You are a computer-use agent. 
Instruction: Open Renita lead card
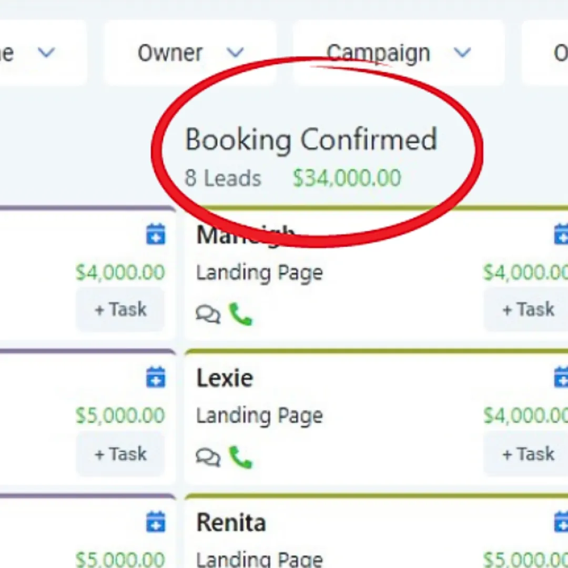pyautogui.click(x=231, y=523)
